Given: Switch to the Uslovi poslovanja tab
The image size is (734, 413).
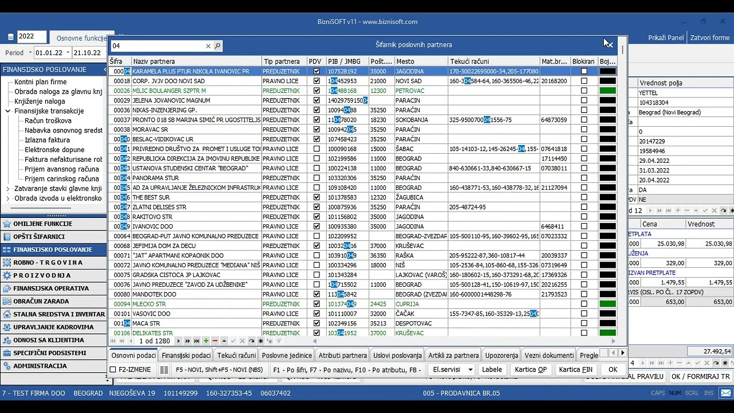Looking at the screenshot, I should pos(397,355).
